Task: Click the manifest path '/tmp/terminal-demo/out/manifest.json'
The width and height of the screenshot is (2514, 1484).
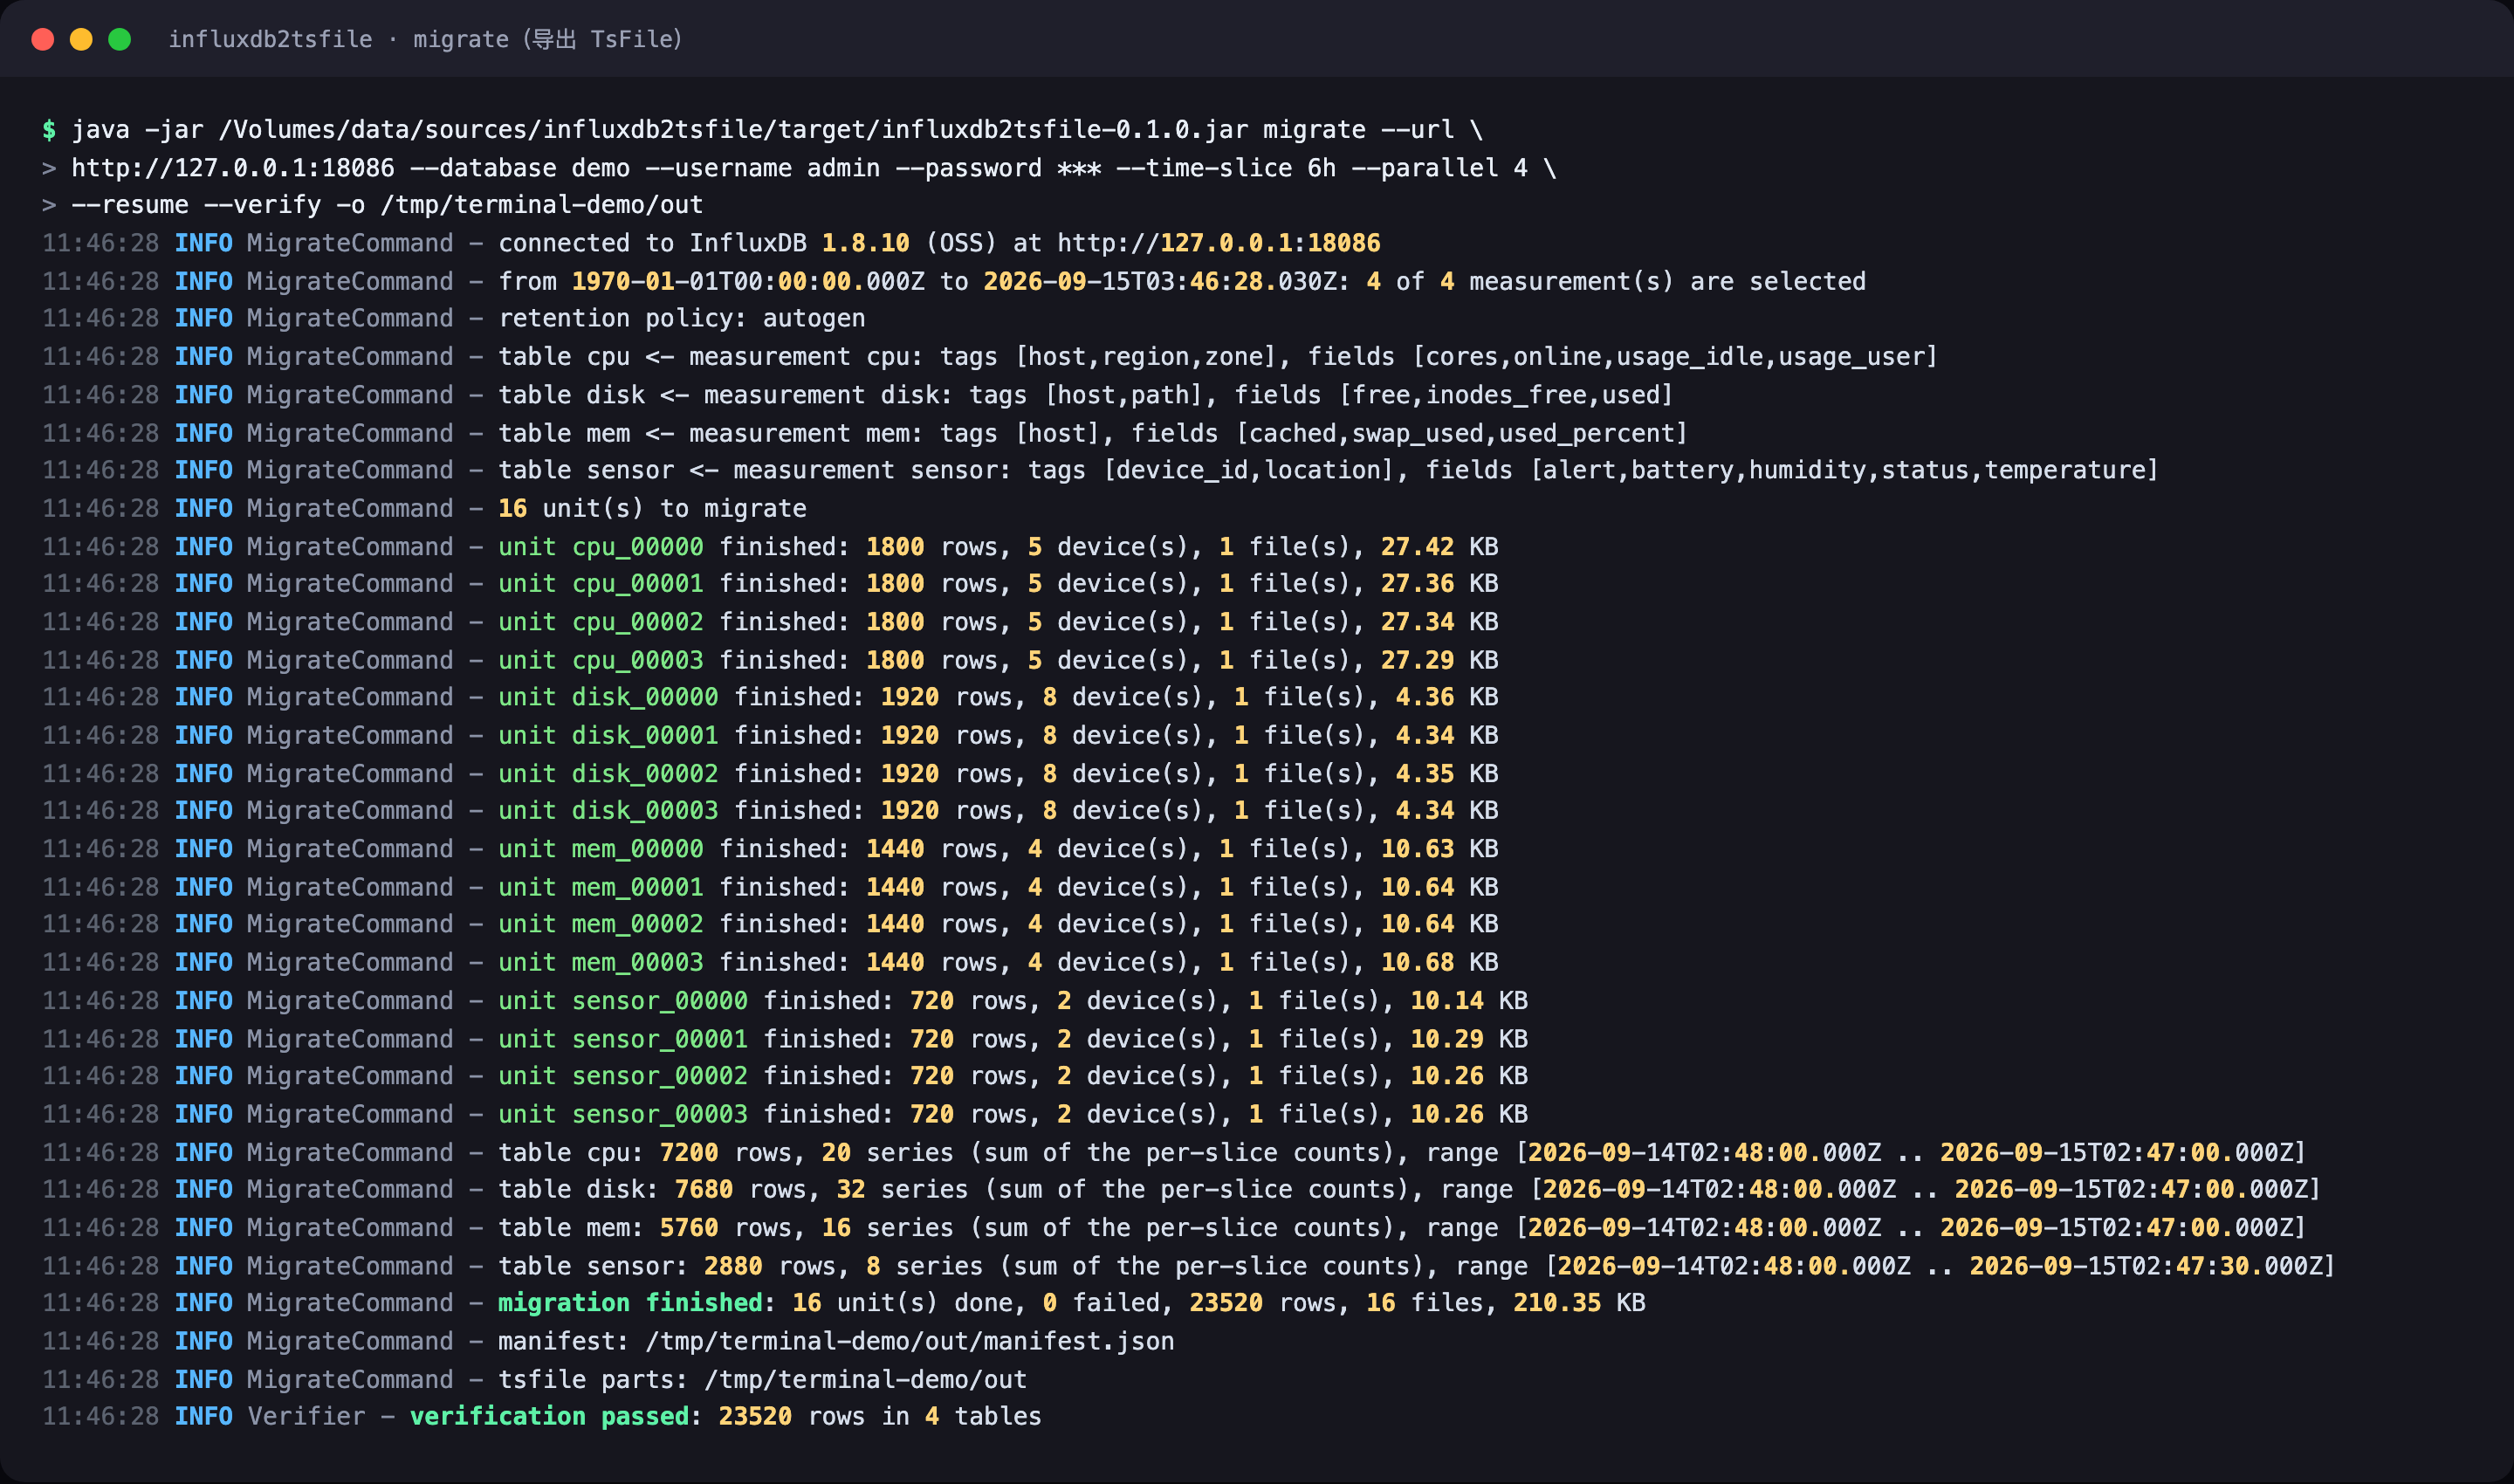Action: pos(910,1341)
